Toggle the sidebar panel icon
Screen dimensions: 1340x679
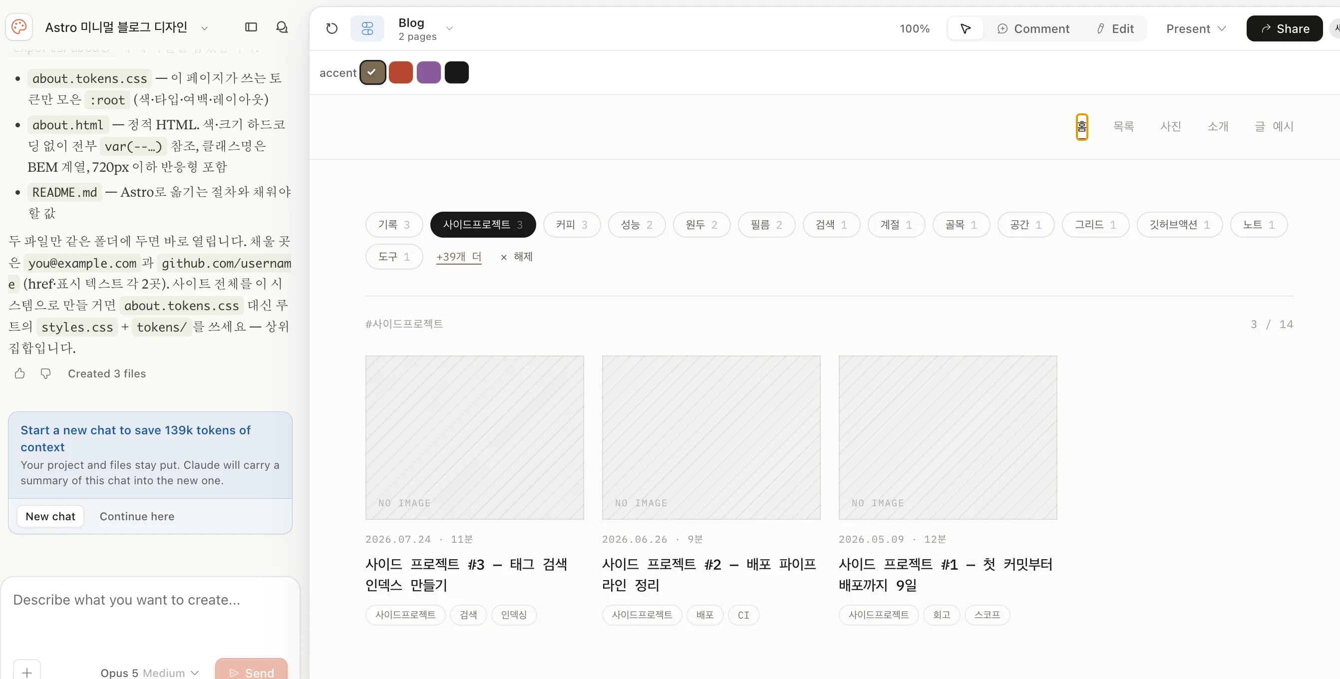tap(251, 27)
